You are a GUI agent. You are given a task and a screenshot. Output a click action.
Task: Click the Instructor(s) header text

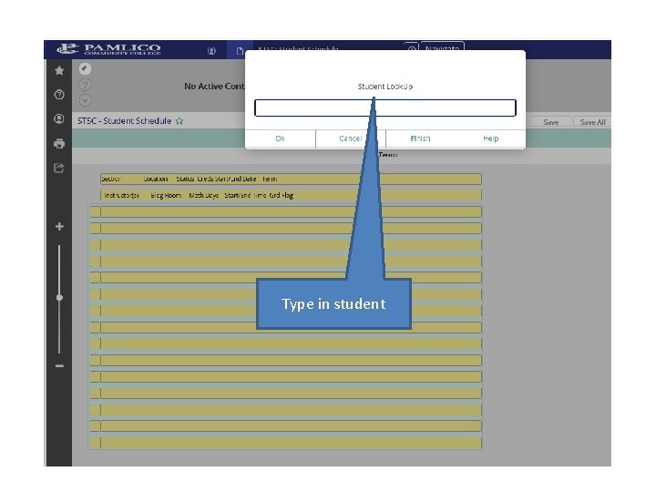(121, 195)
